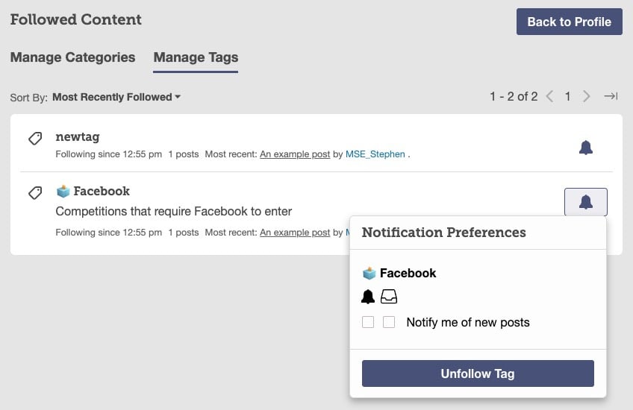Switch to the Manage Categories tab
This screenshot has width=633, height=410.
click(x=72, y=57)
